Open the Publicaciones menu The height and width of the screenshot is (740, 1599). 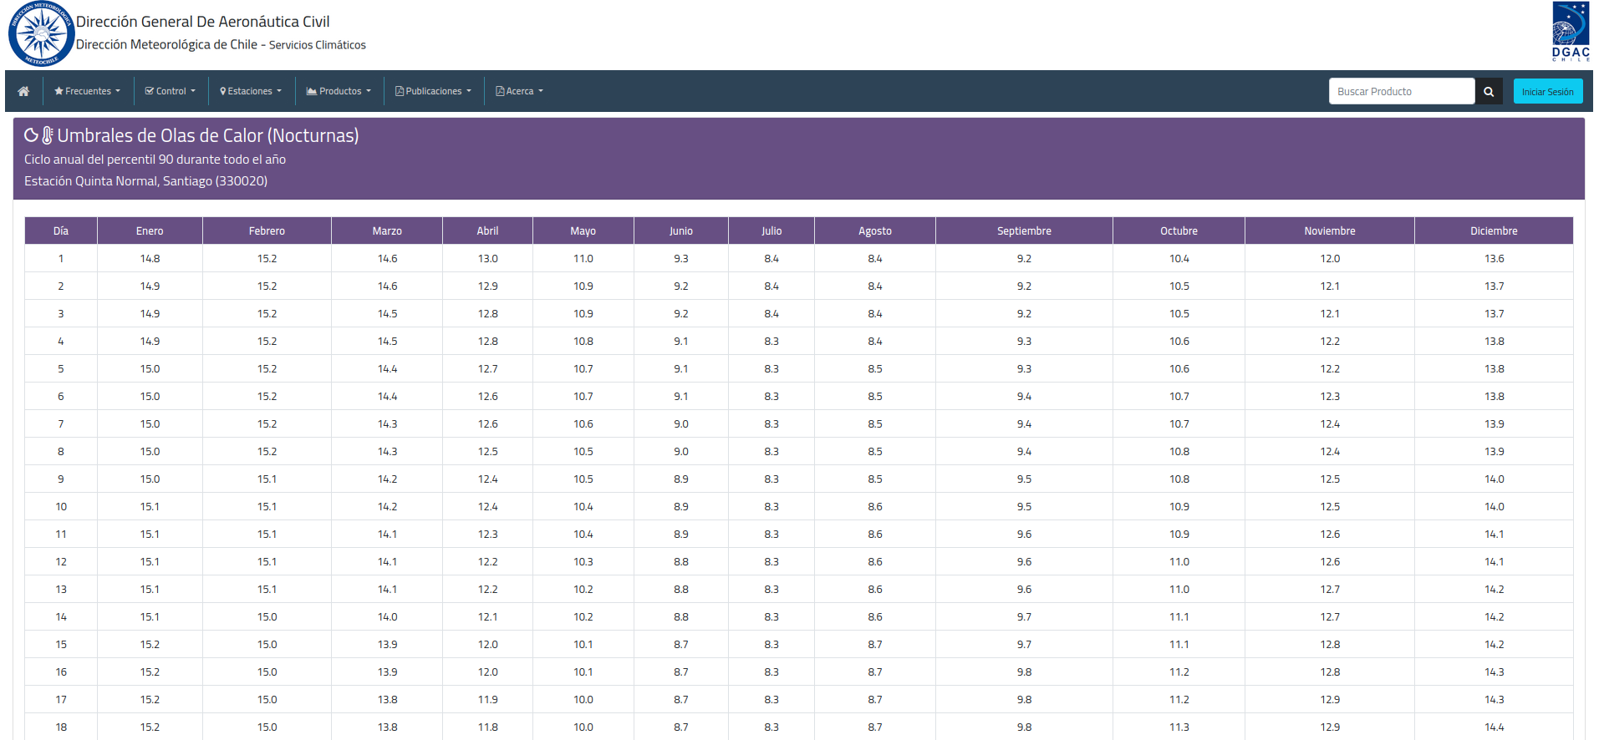[x=434, y=91]
